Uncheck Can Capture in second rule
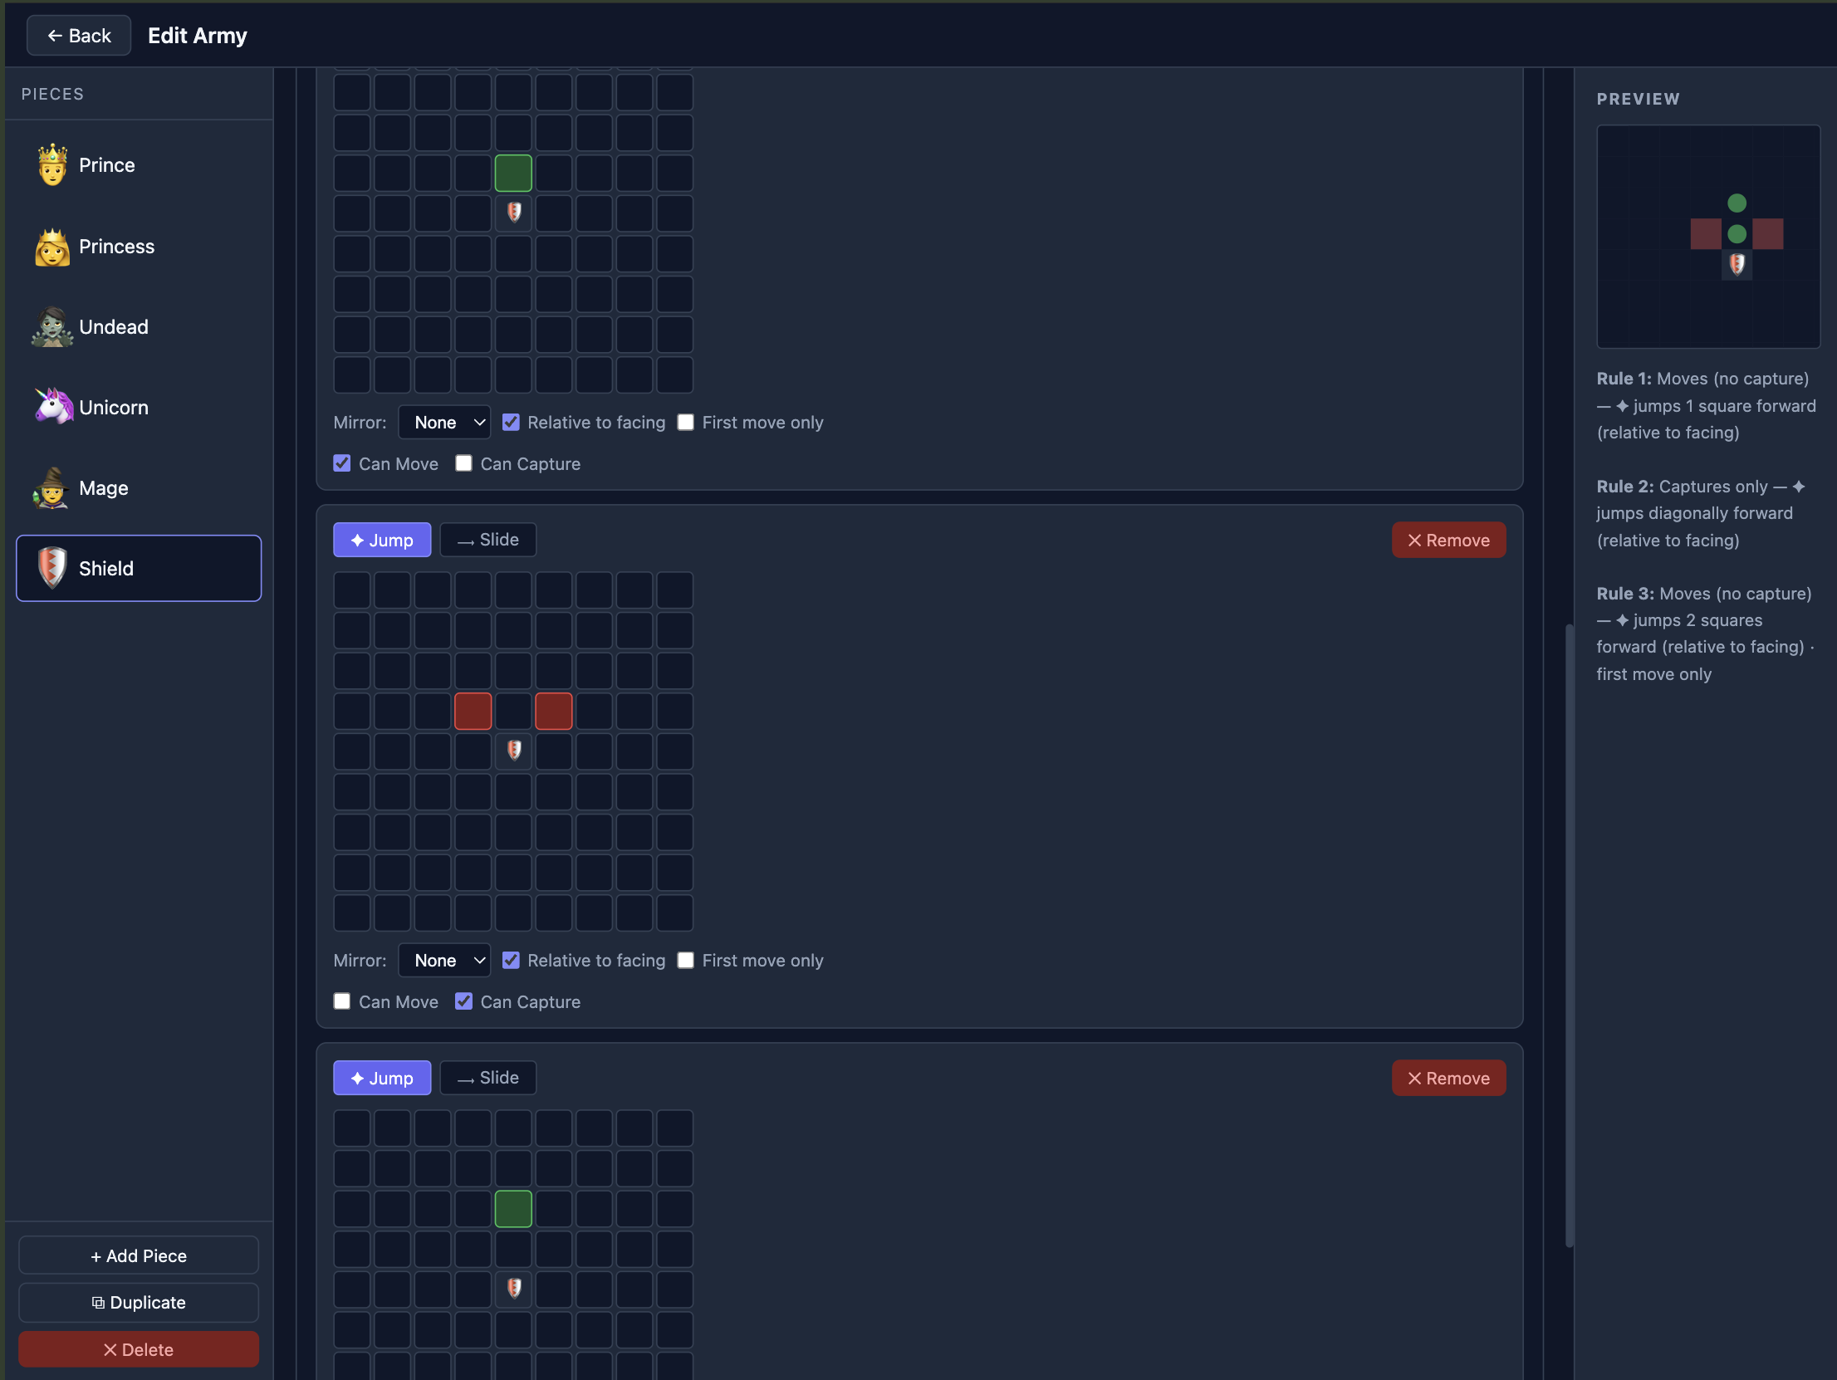The width and height of the screenshot is (1837, 1380). pyautogui.click(x=464, y=1001)
